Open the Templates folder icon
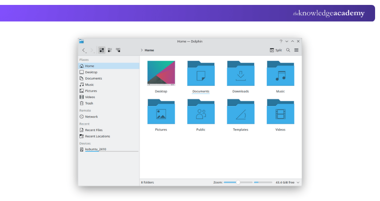This screenshot has height=201, width=380. click(x=241, y=112)
